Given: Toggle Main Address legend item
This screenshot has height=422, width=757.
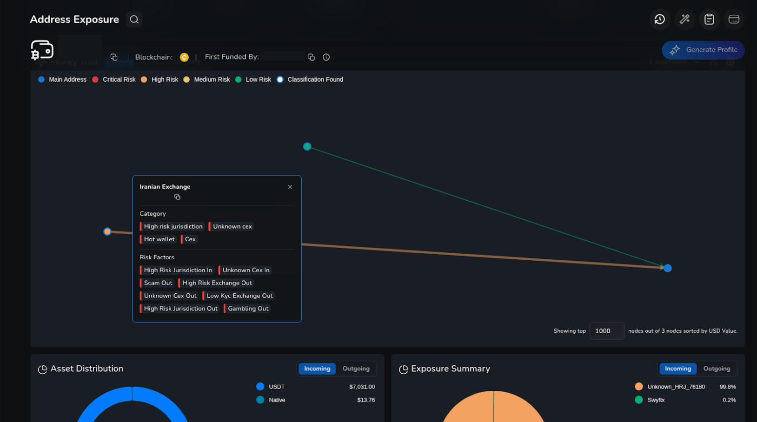Looking at the screenshot, I should tap(62, 79).
